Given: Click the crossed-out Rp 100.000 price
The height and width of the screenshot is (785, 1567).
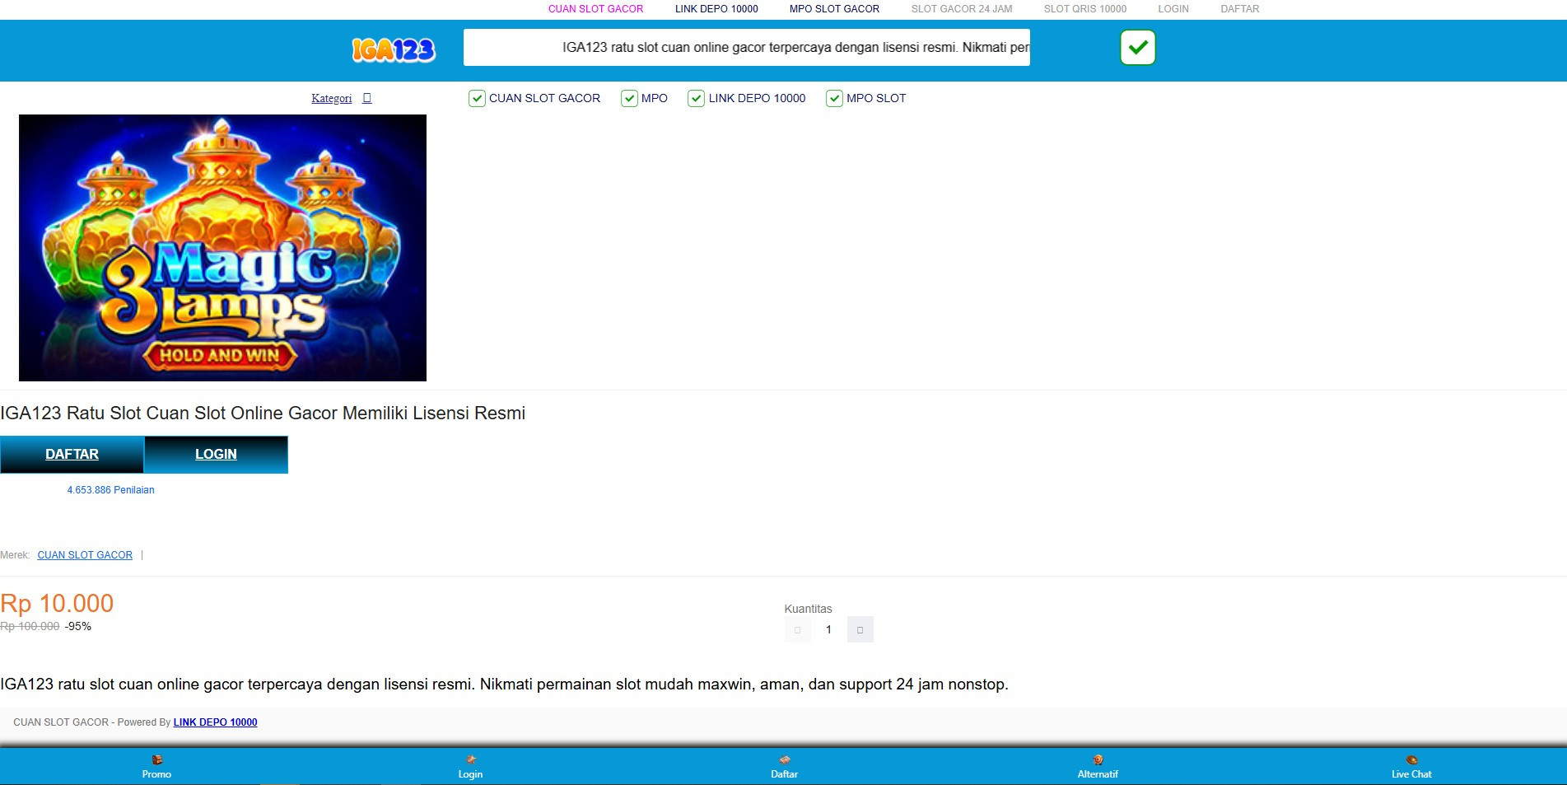Looking at the screenshot, I should pos(30,627).
